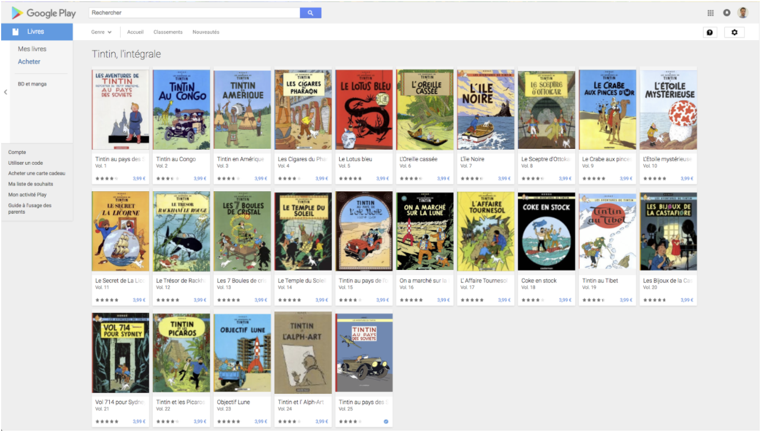This screenshot has height=433, width=761.
Task: Select Mes livres in the sidebar
Action: [x=32, y=49]
